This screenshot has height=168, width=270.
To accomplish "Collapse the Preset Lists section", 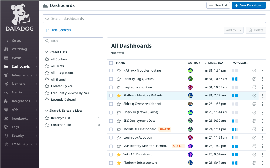I will point(46,52).
